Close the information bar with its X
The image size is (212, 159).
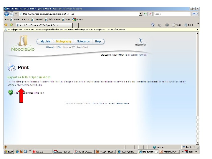point(197,29)
